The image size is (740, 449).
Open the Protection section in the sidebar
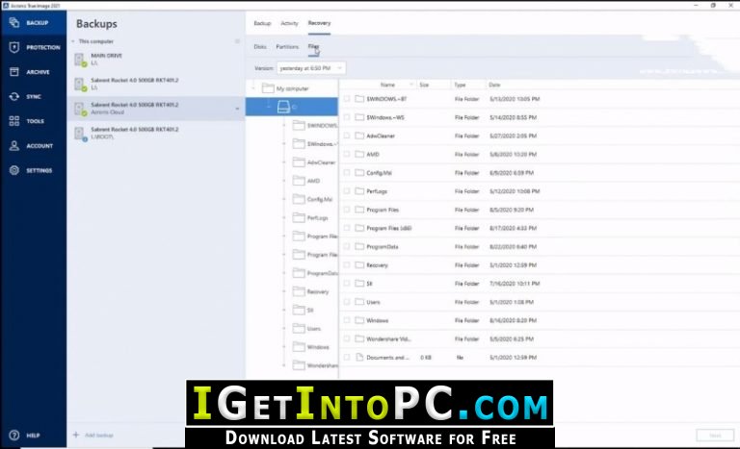pos(34,47)
